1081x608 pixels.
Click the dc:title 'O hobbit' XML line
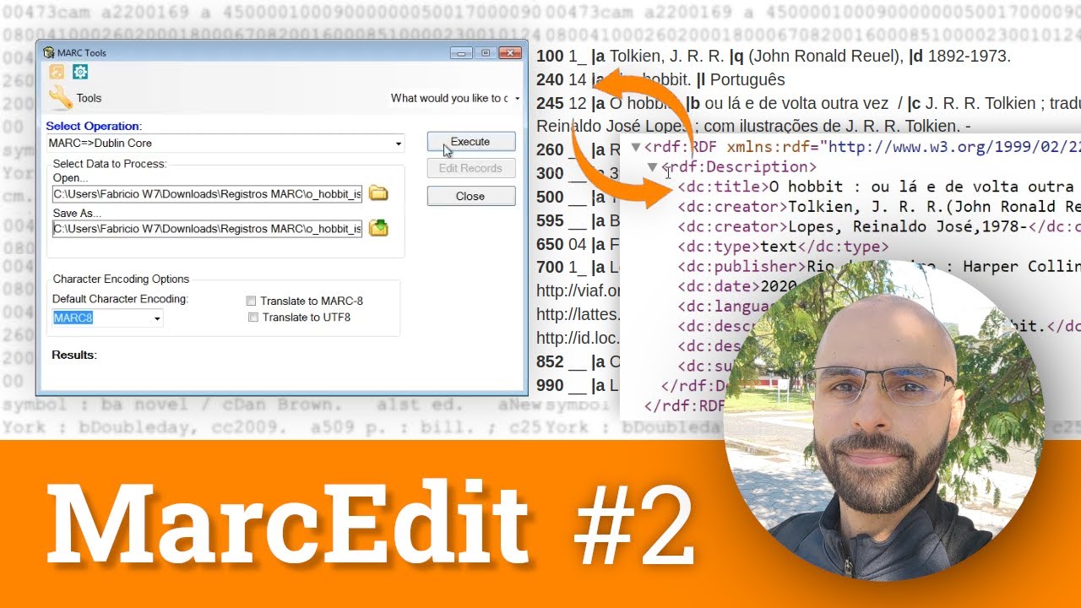click(878, 187)
